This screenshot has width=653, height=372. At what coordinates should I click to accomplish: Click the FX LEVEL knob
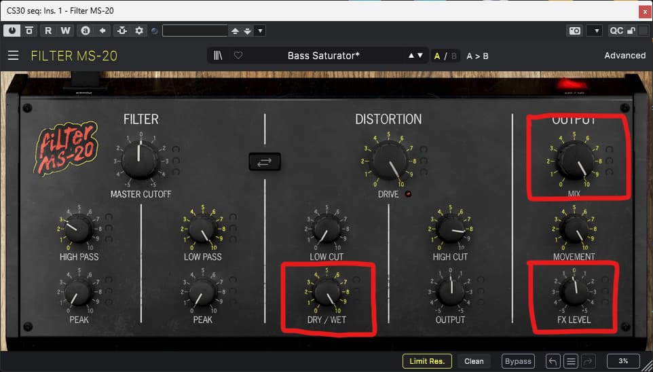click(x=574, y=292)
